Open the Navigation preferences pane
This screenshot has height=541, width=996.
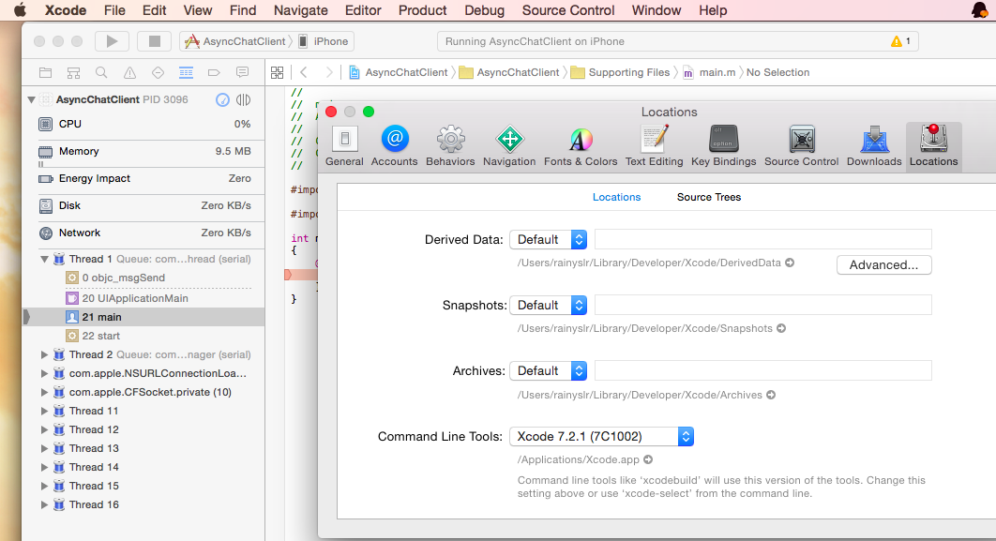(x=509, y=146)
